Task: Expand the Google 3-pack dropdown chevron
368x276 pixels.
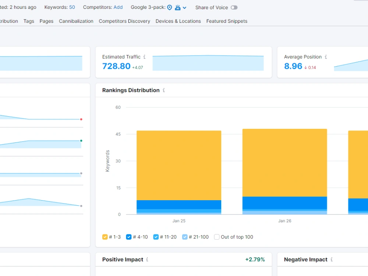Action: (x=185, y=8)
